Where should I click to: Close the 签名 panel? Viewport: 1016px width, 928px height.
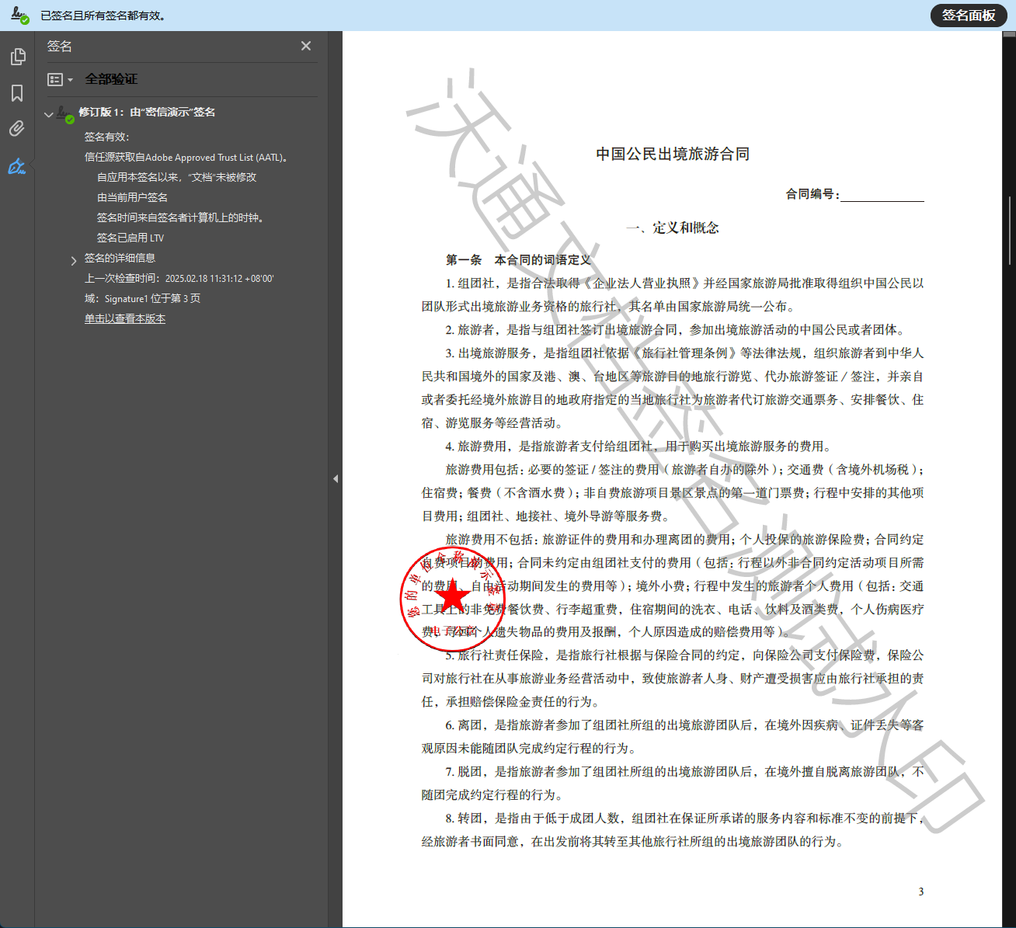[x=305, y=46]
